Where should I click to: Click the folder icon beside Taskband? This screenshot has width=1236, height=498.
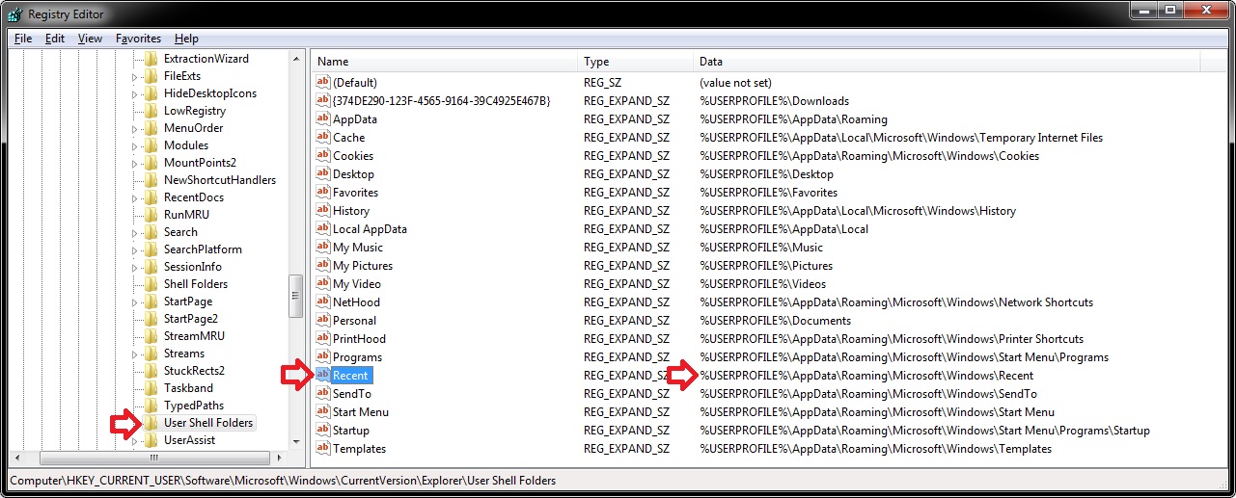click(151, 388)
